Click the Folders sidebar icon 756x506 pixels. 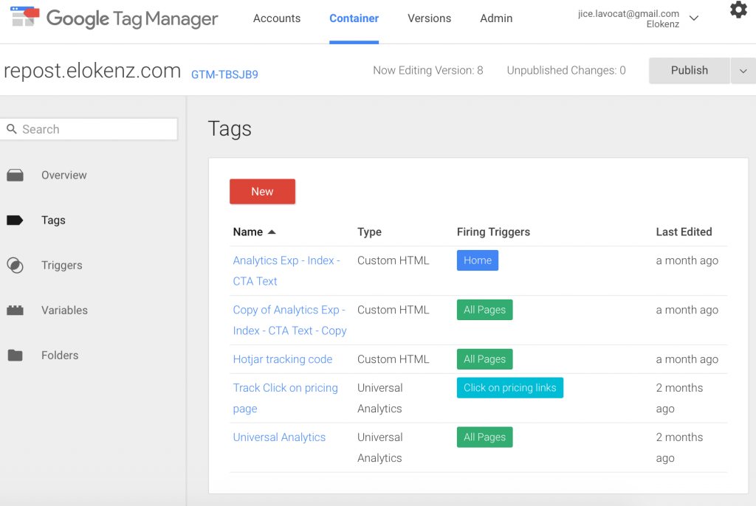click(x=15, y=356)
